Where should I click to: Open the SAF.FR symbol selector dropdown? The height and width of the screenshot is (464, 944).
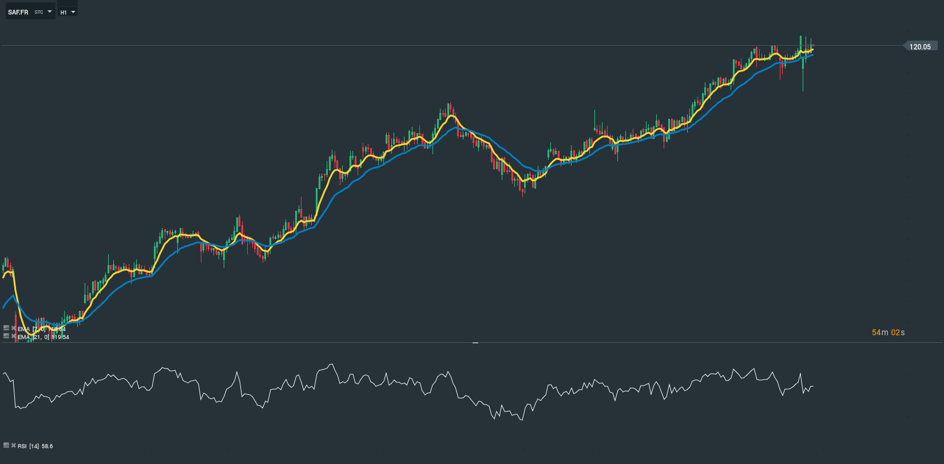tap(30, 11)
